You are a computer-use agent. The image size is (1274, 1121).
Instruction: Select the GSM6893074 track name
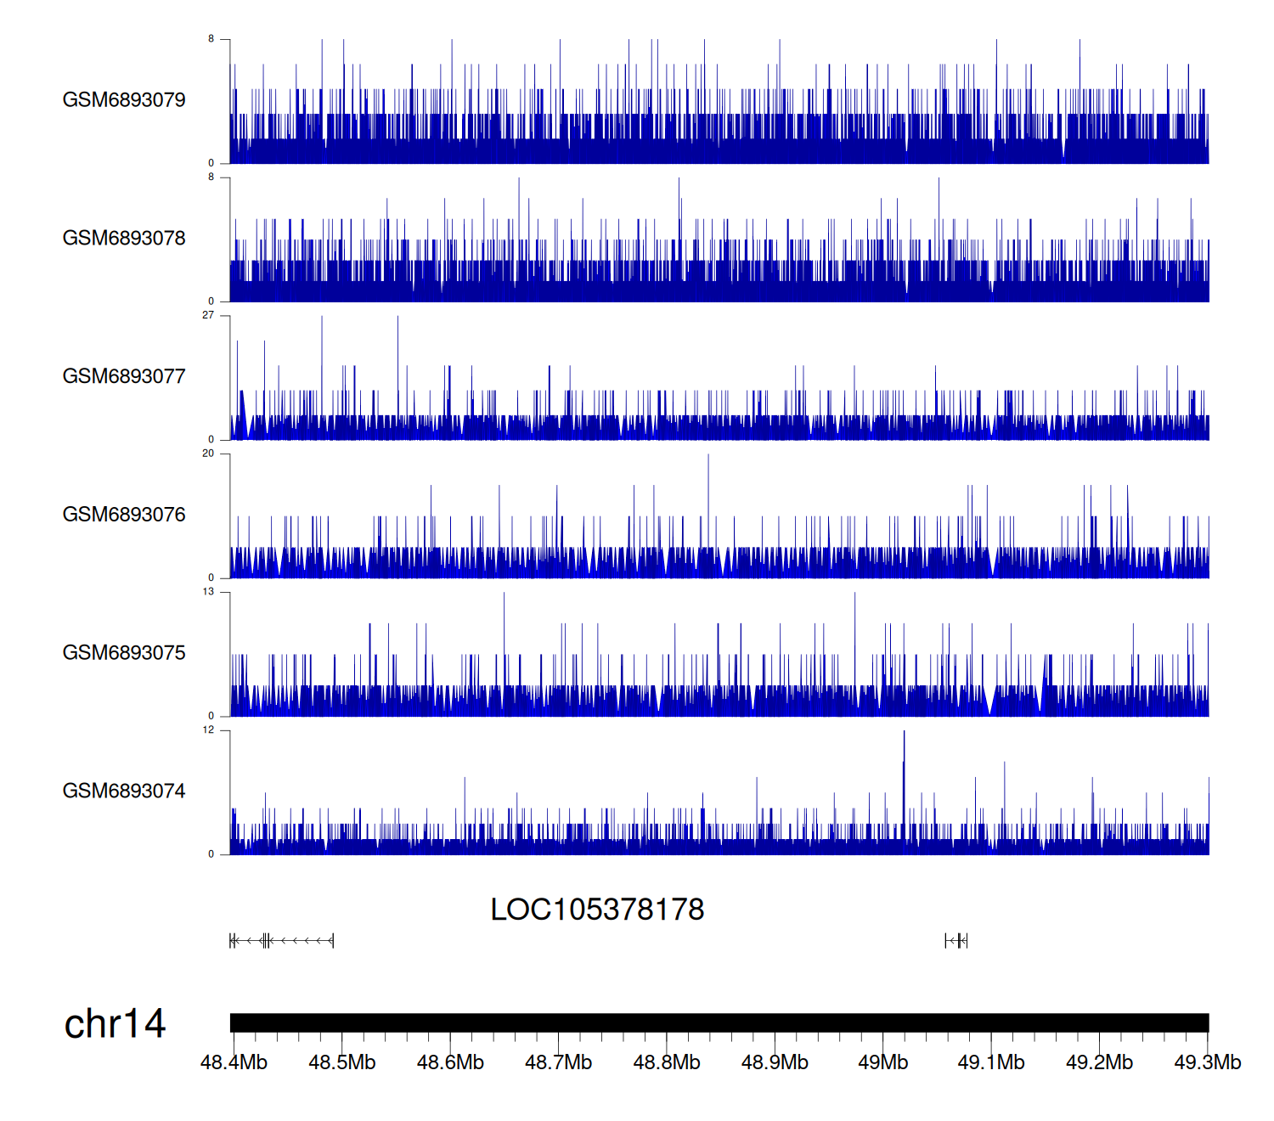pyautogui.click(x=124, y=791)
